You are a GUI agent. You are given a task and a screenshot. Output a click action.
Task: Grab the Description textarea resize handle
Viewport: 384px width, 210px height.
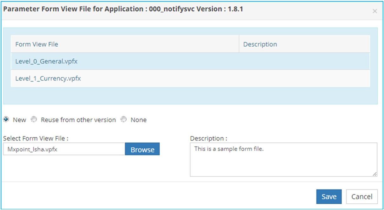point(375,174)
